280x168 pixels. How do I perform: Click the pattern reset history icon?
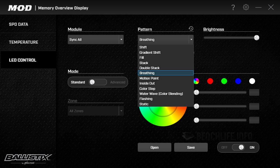(191, 29)
